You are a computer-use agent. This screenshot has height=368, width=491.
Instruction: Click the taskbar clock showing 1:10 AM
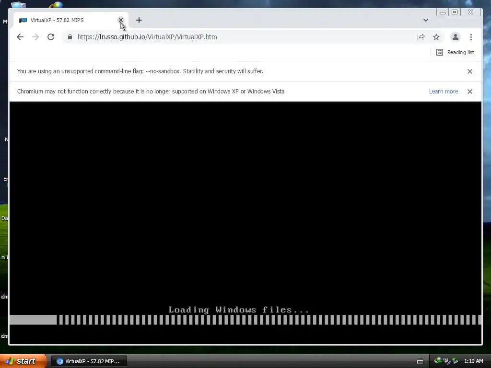pyautogui.click(x=473, y=361)
